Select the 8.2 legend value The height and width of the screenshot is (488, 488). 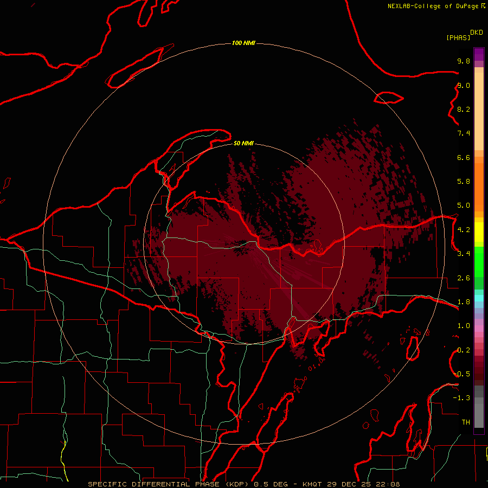coord(464,109)
